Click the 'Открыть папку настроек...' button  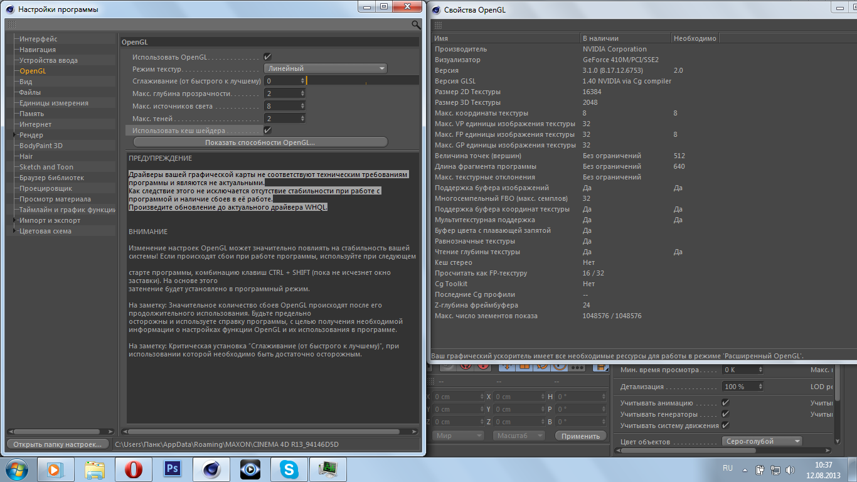click(57, 444)
